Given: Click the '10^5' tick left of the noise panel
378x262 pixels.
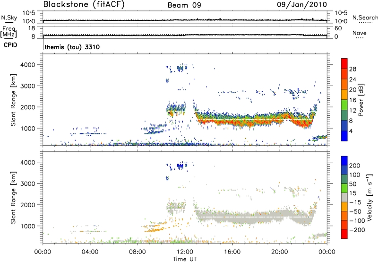Looking at the screenshot, I should tap(29, 13).
